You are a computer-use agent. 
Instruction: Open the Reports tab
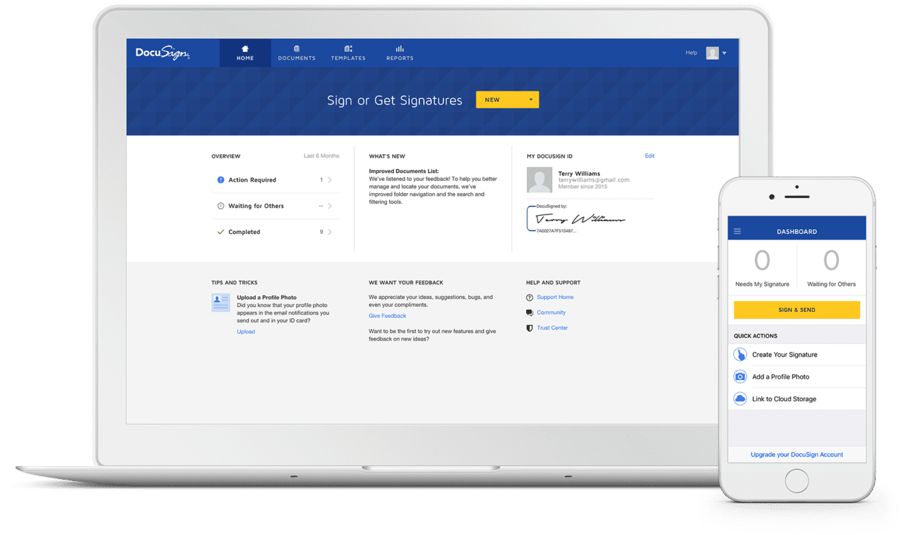click(x=400, y=53)
